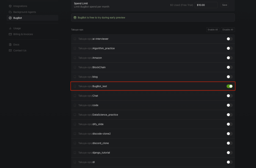Turn on the Amazon repo toggle

(x=229, y=58)
